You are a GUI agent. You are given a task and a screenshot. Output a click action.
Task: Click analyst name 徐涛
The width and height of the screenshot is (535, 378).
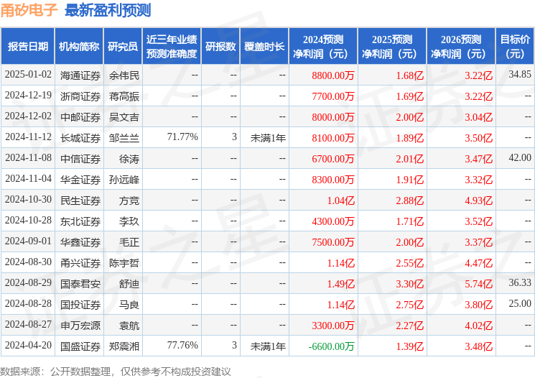(129, 159)
